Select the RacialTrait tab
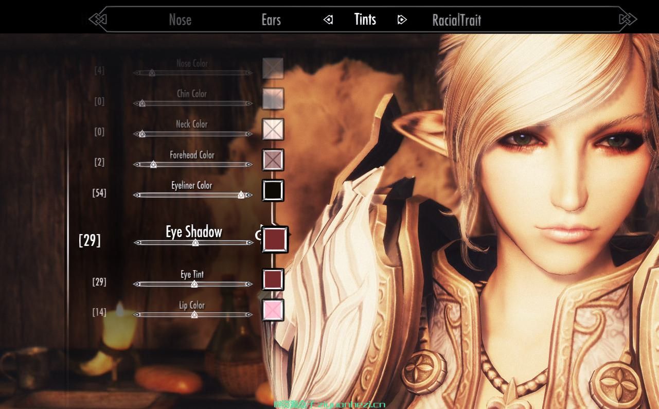The width and height of the screenshot is (659, 409). (x=456, y=20)
